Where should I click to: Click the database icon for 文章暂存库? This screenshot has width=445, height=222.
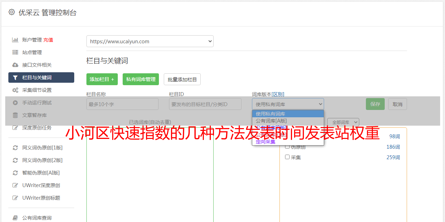click(15, 115)
